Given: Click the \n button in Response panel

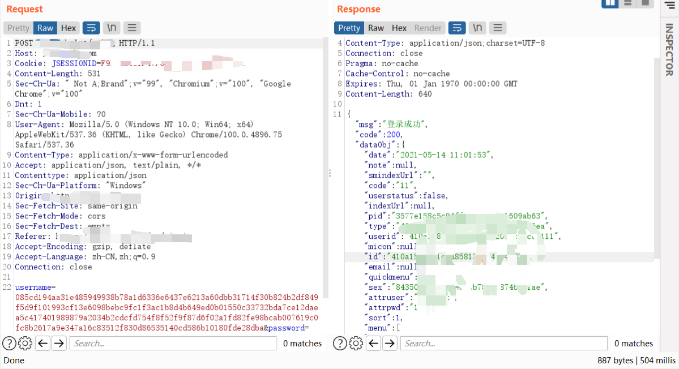Looking at the screenshot, I should click(x=477, y=28).
